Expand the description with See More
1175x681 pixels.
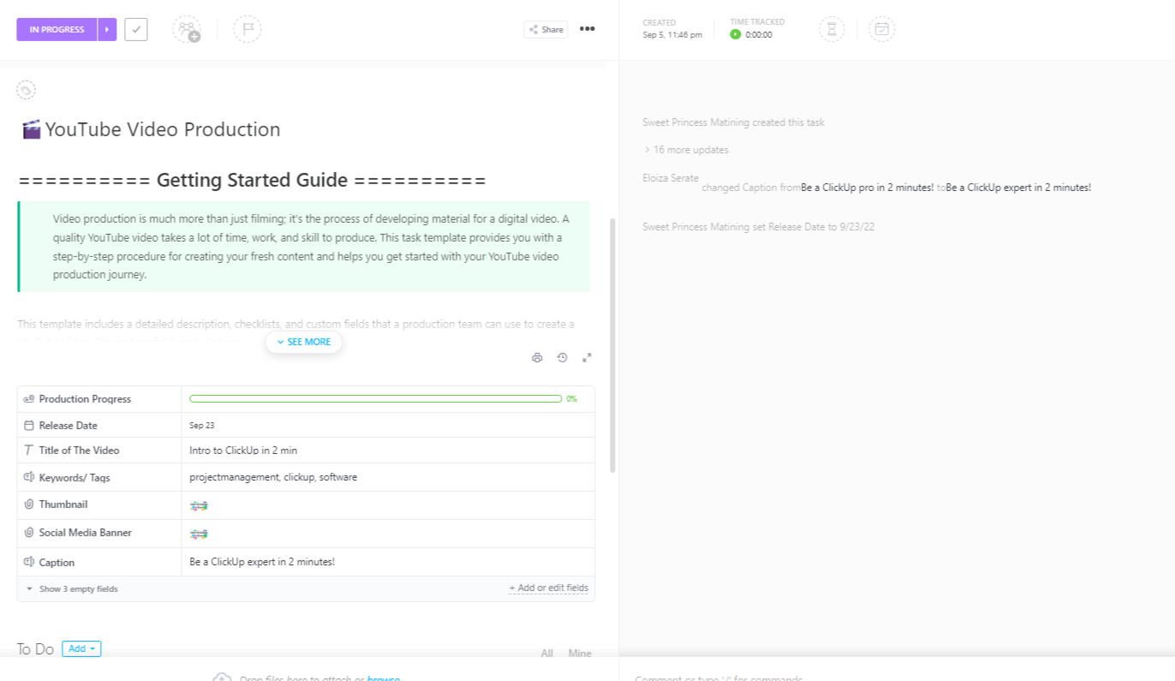(304, 342)
